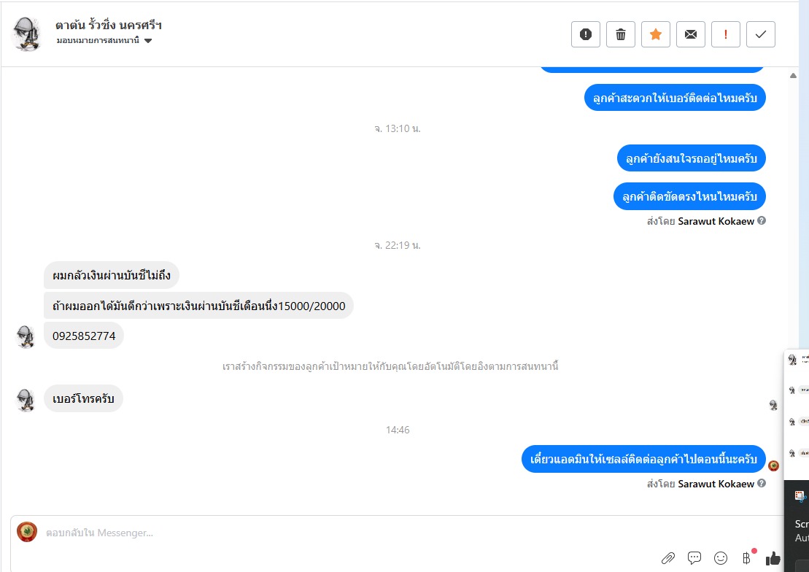Open ตาต้น รั้วซิ่ง นครศรีฯ profile name
This screenshot has width=809, height=572.
109,26
